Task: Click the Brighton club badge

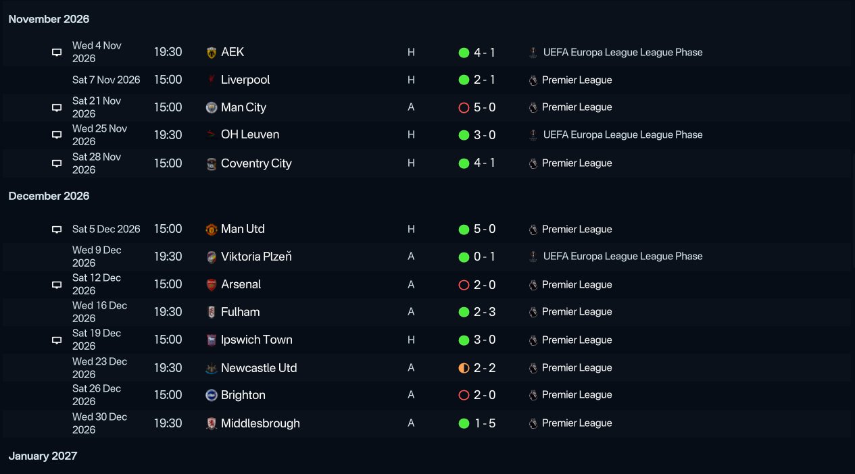Action: (212, 395)
